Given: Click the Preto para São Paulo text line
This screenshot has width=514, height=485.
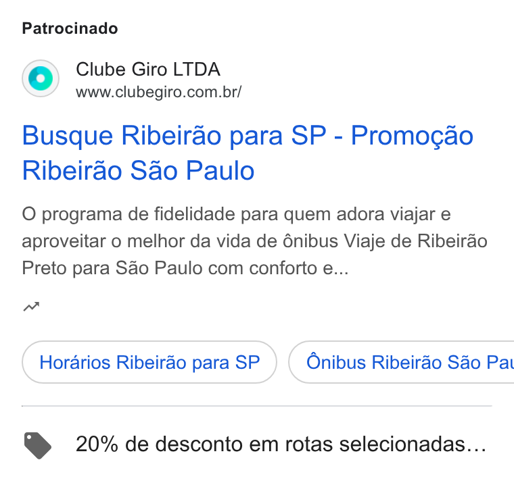Looking at the screenshot, I should (x=185, y=268).
